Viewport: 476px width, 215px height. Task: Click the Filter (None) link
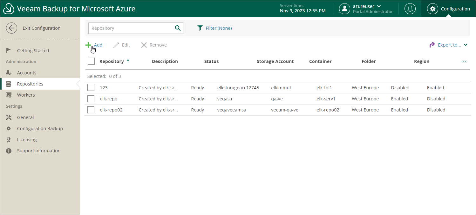click(x=219, y=28)
